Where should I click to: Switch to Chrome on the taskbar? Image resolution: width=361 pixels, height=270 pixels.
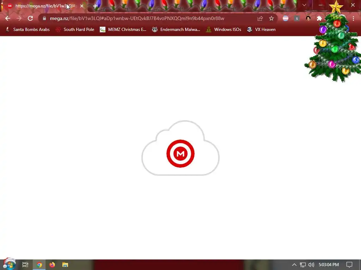click(39, 265)
